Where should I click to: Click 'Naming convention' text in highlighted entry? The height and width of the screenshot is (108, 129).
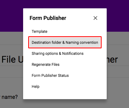pyautogui.click(x=82, y=42)
